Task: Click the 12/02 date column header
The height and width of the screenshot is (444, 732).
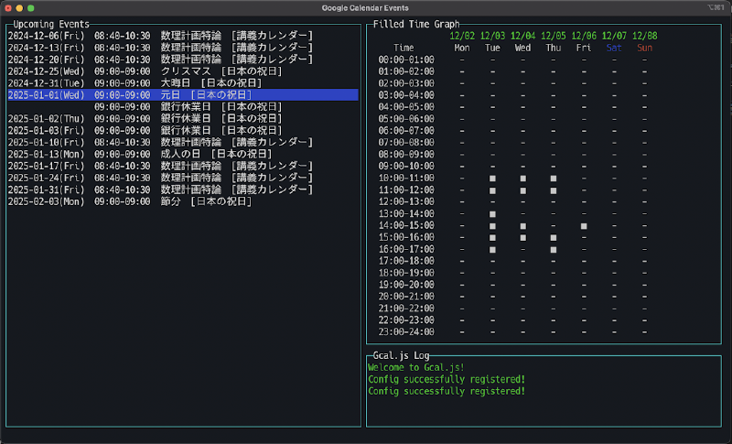Action: click(x=462, y=36)
